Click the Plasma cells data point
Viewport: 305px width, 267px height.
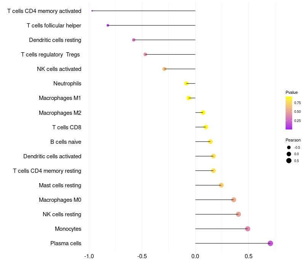coord(270,243)
